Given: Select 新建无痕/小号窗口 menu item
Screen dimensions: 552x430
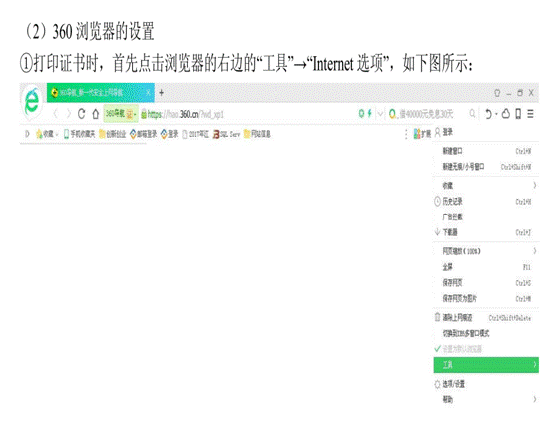Looking at the screenshot, I should coord(486,166).
